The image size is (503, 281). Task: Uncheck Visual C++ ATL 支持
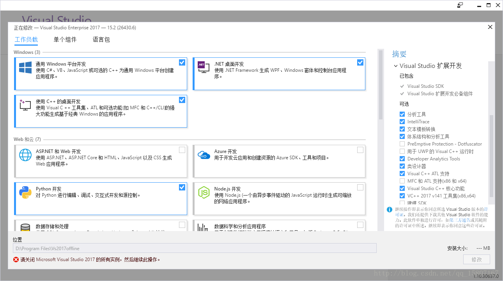(402, 174)
